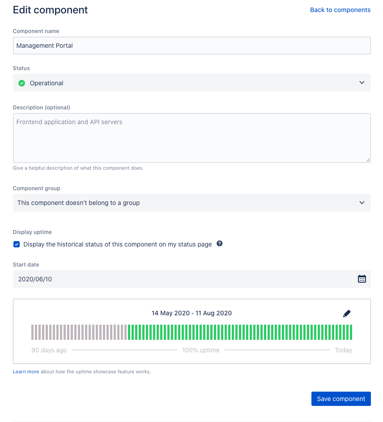Open the Start date calendar picker icon
383x422 pixels.
362,279
